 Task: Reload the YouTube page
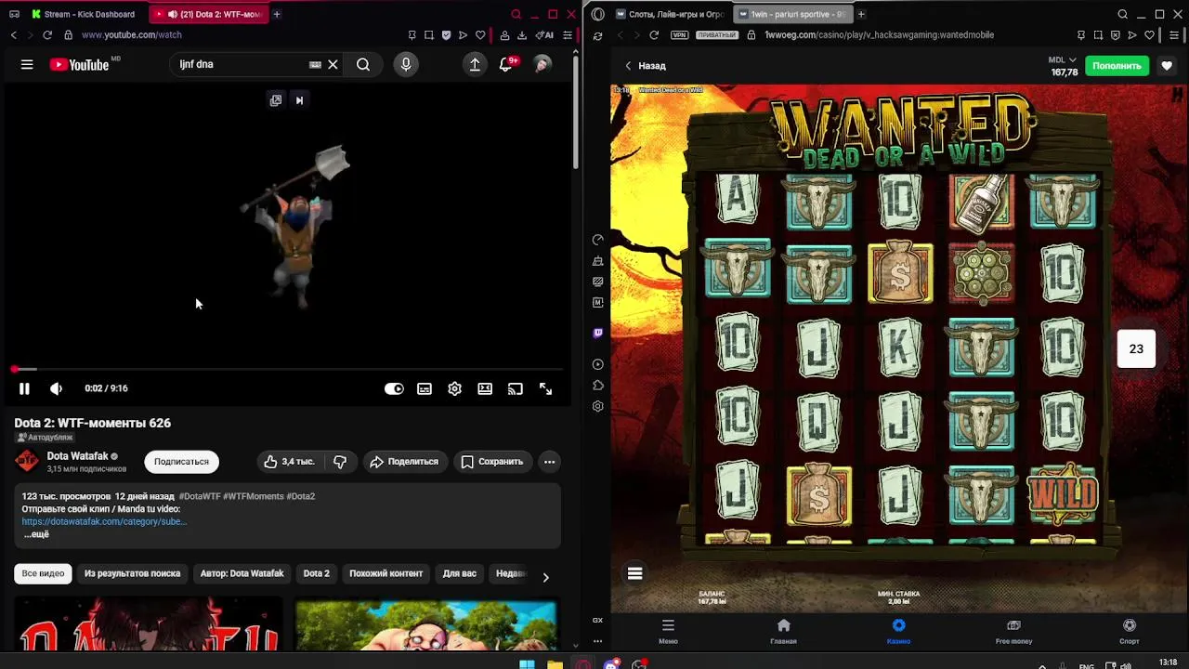tap(47, 35)
